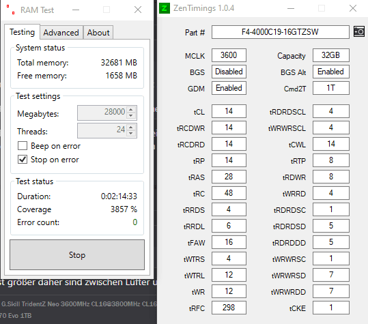Viewport: 368px width, 324px height.
Task: Click the ZenTimings green Z logo icon
Action: coord(165,8)
